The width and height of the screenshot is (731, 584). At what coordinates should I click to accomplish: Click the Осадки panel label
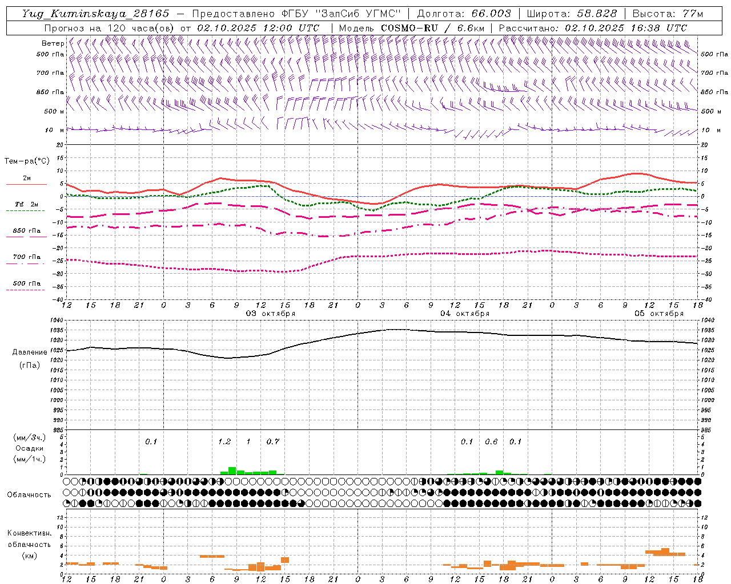click(30, 448)
